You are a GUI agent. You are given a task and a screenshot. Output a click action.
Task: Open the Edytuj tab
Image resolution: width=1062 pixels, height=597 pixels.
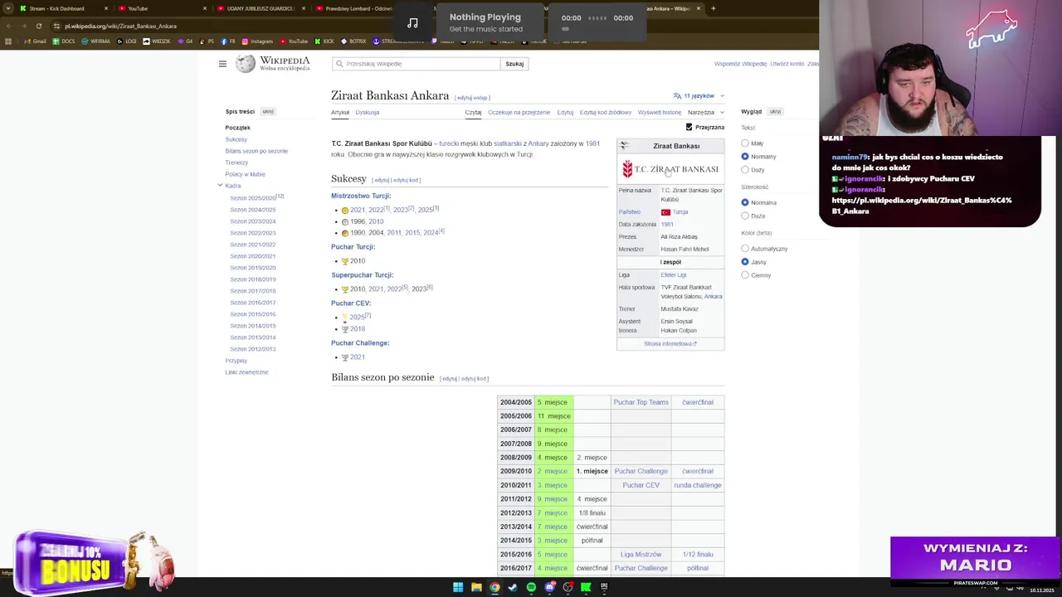coord(565,112)
